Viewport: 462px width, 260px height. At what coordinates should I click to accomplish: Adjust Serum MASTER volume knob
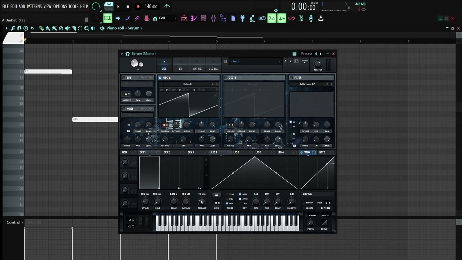[x=318, y=64]
